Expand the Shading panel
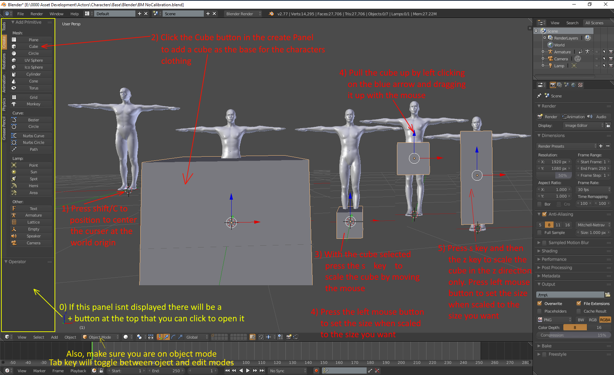Screen dimensions: 614x375 [539, 251]
